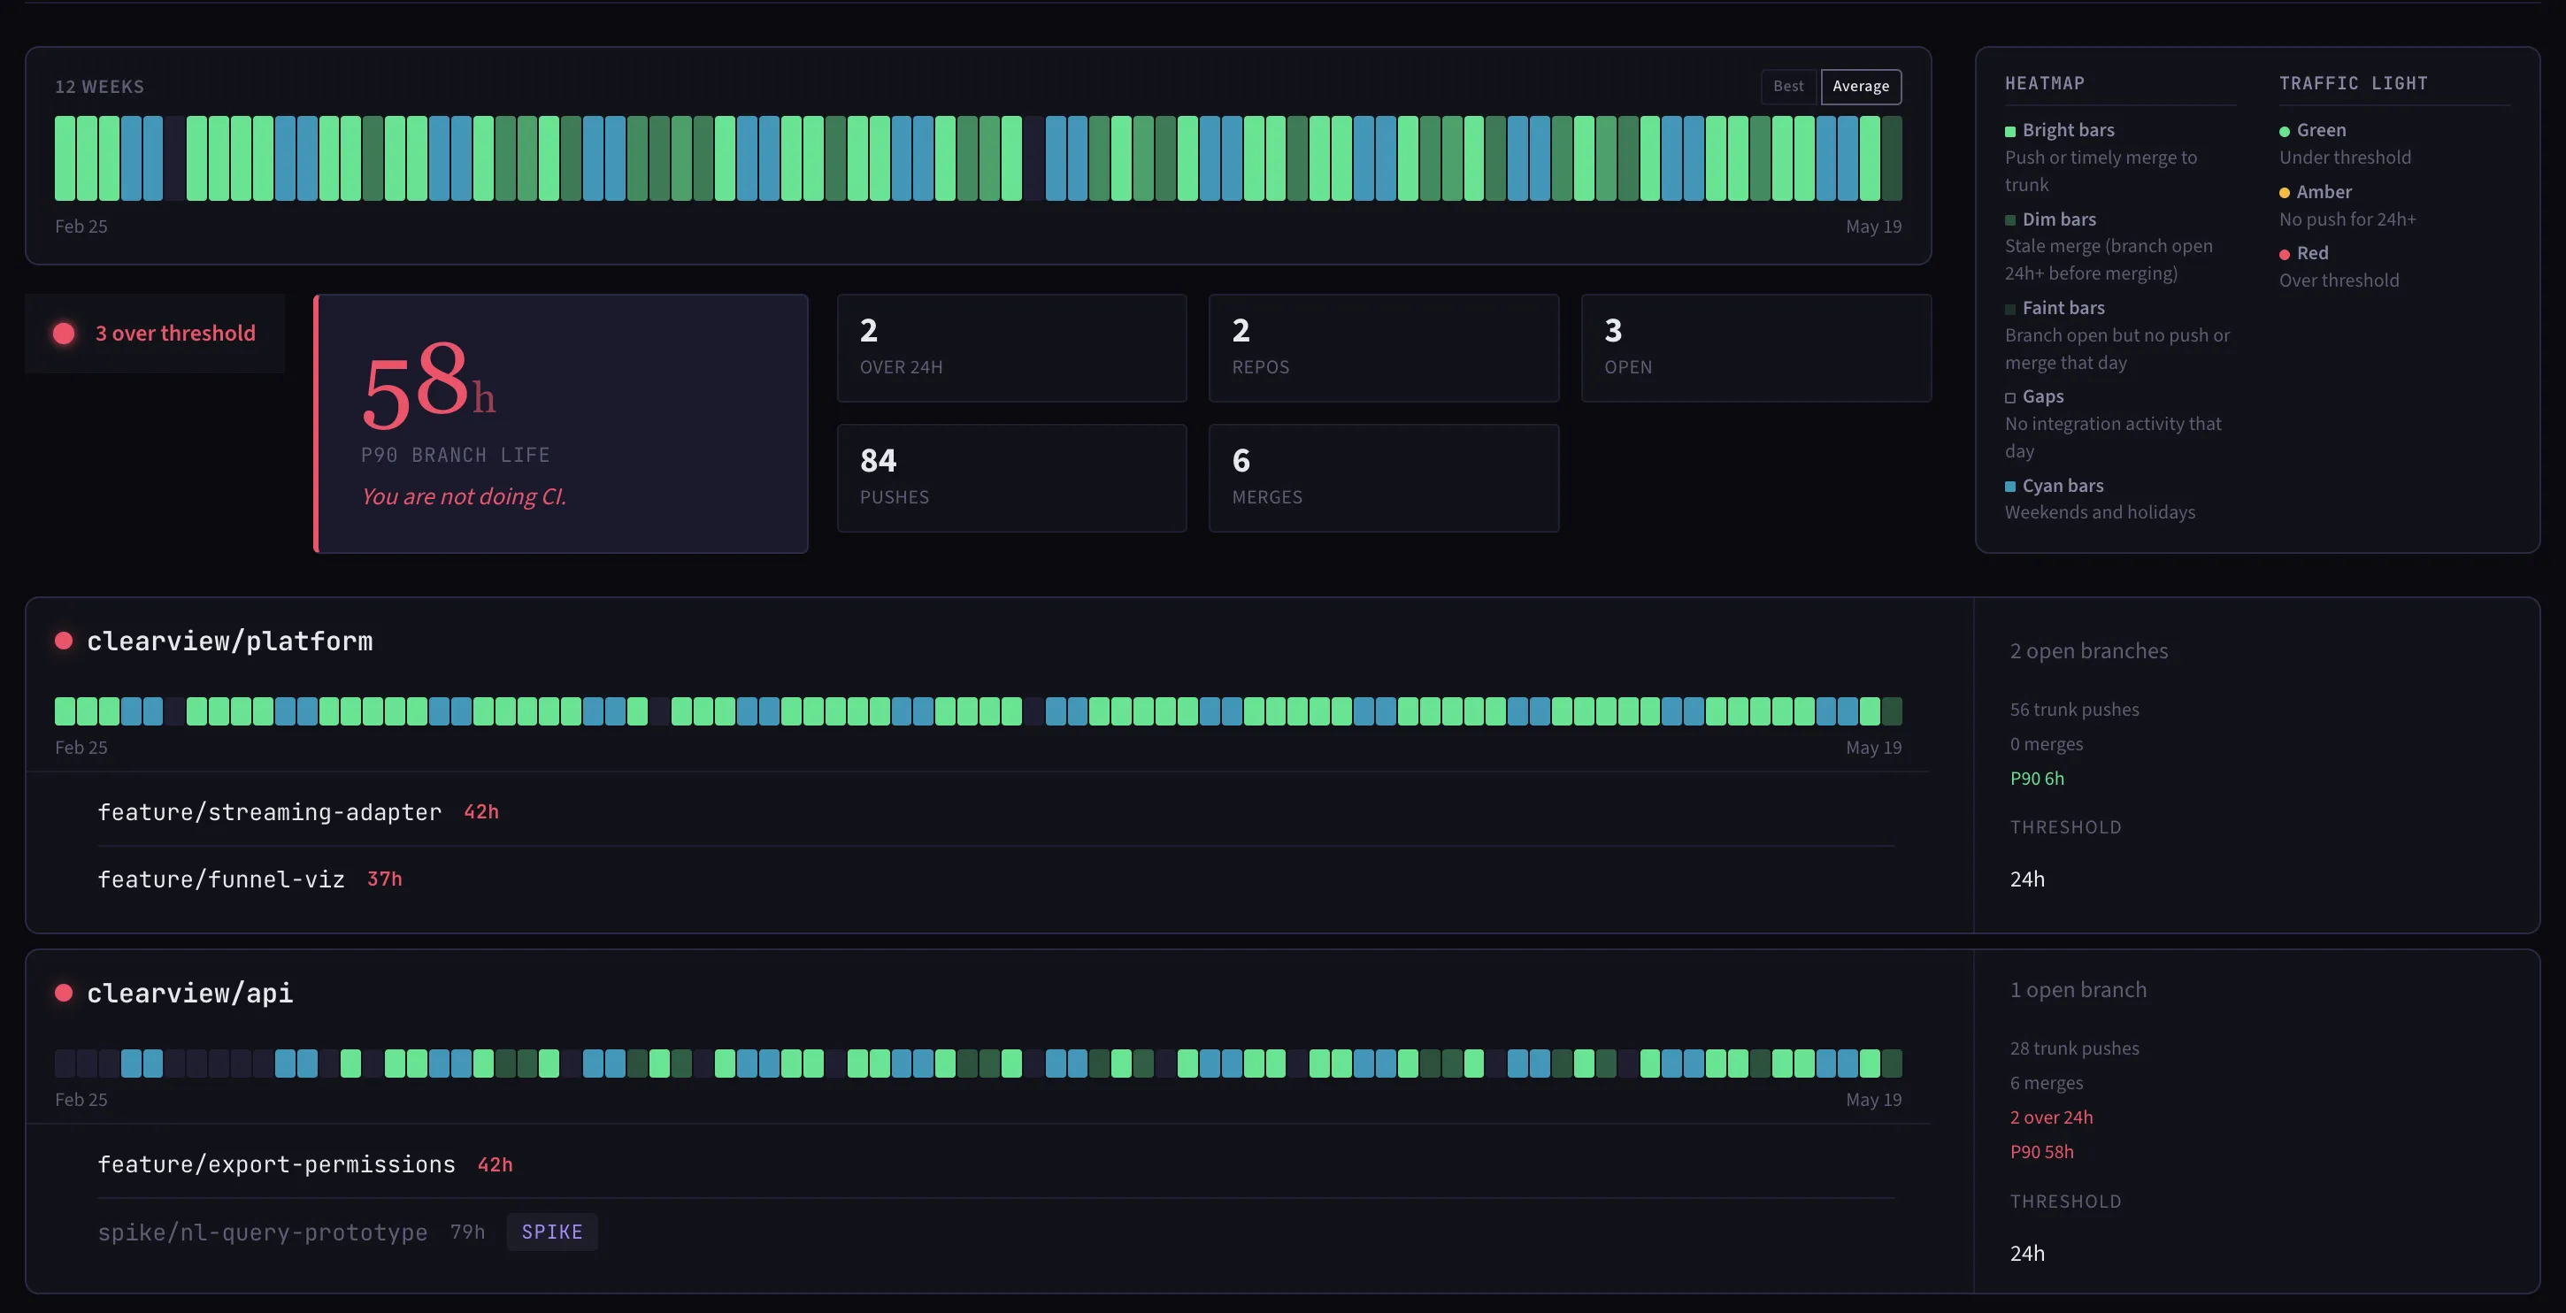
Task: Click 79h duration beside spike/nl-query-prototype
Action: click(x=467, y=1232)
